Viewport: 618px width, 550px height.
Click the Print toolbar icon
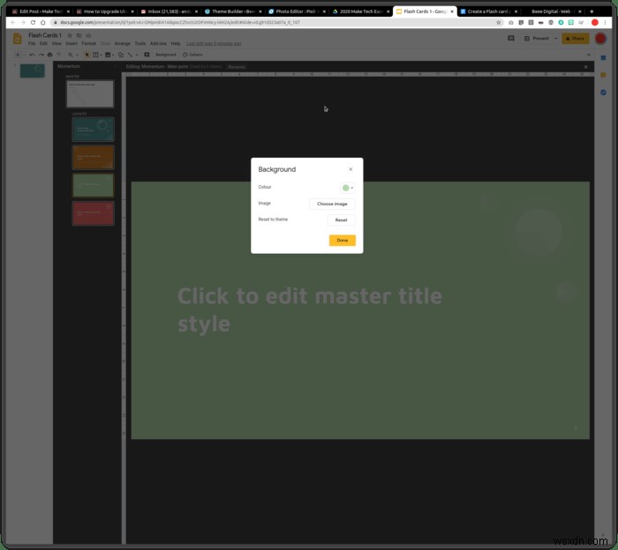49,55
